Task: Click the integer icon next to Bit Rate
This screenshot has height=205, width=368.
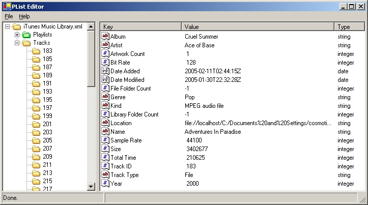Action: (x=106, y=63)
